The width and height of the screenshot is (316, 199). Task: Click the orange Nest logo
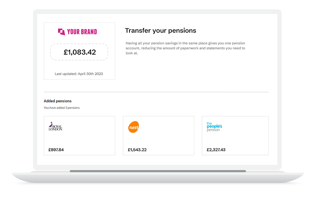134,127
